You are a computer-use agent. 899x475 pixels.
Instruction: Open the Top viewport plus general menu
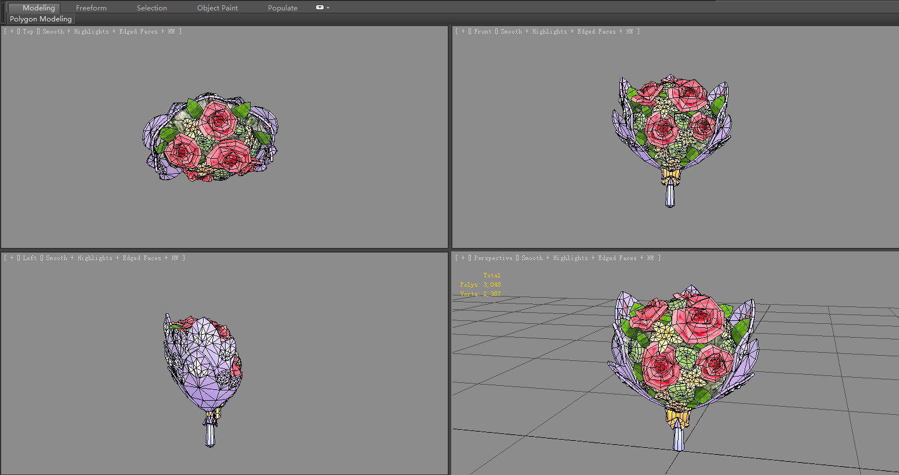pos(12,31)
